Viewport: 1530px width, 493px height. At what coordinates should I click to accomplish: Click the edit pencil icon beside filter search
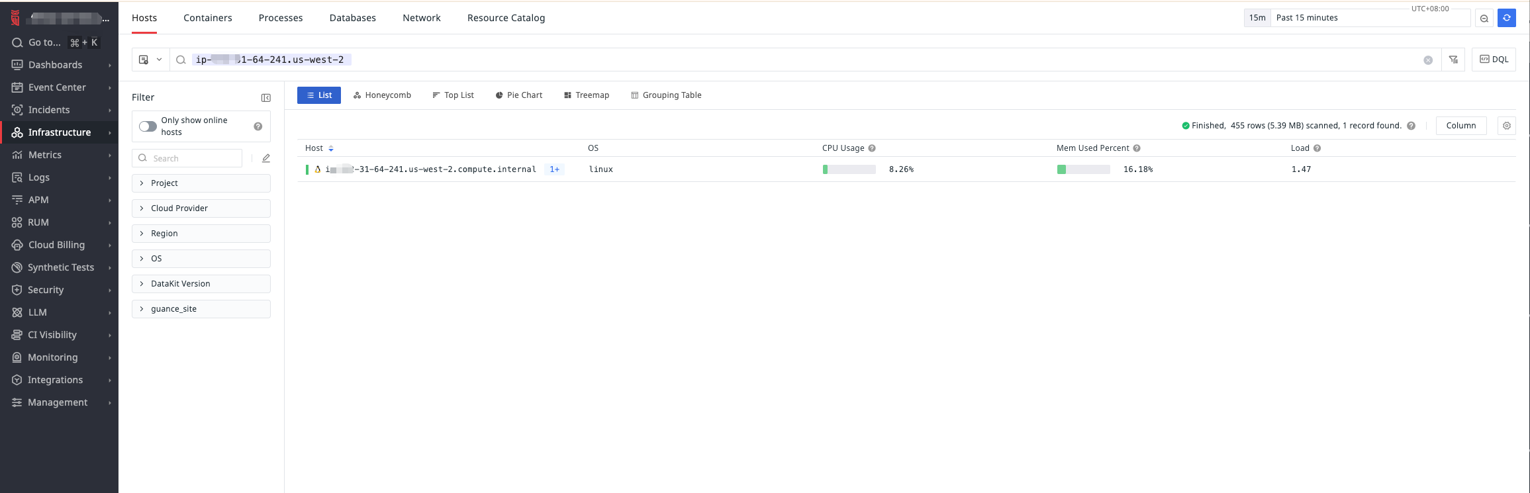[x=266, y=158]
